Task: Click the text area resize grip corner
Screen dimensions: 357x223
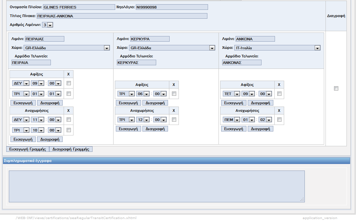Action: click(x=302, y=200)
